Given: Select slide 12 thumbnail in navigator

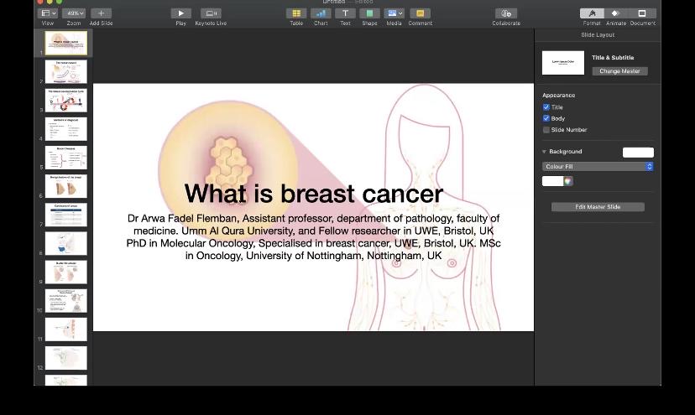Looking at the screenshot, I should coord(66,357).
